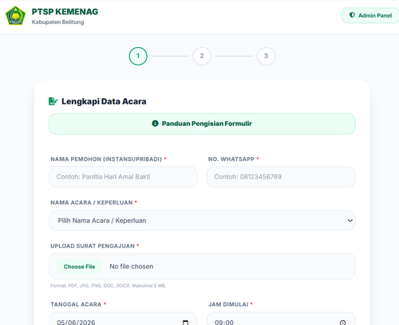
Task: Click the info icon in Panduan banner
Action: [x=155, y=123]
